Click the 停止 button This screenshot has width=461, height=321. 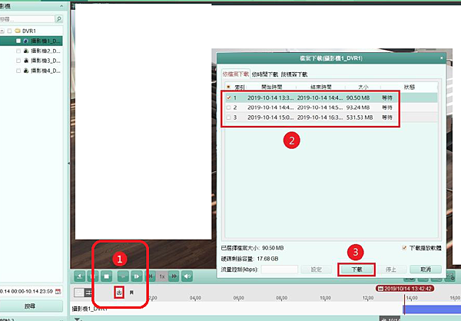(x=391, y=270)
